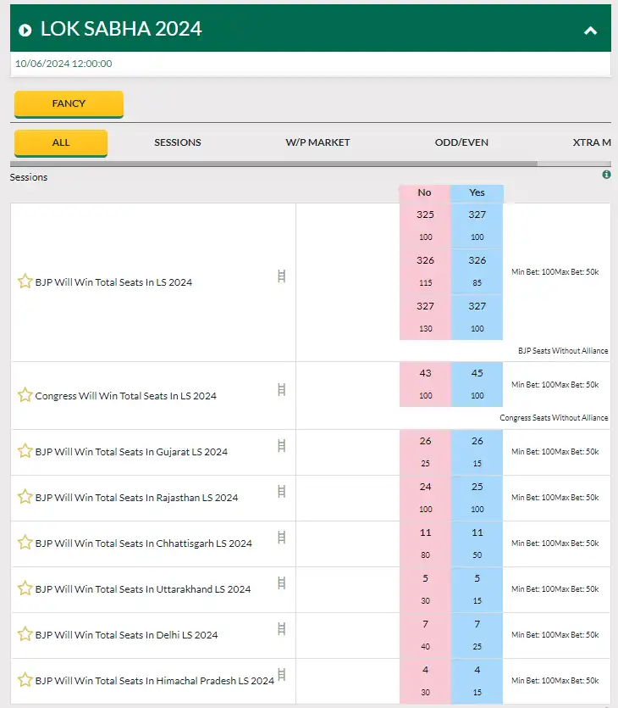The width and height of the screenshot is (618, 708).
Task: Star the Congress Total Seats In LS 2024 market
Action: [25, 395]
